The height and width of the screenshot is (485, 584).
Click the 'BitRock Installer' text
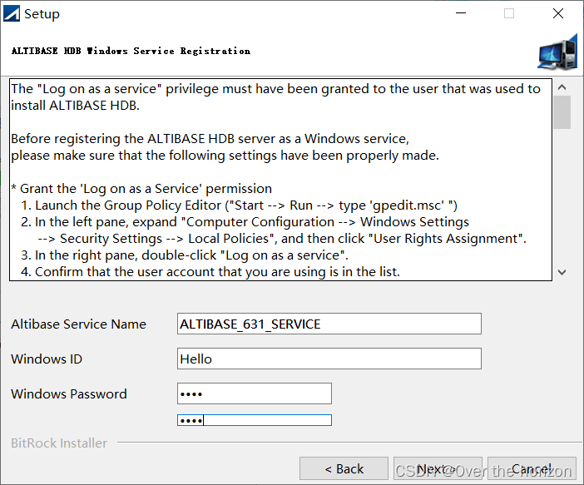(x=59, y=443)
